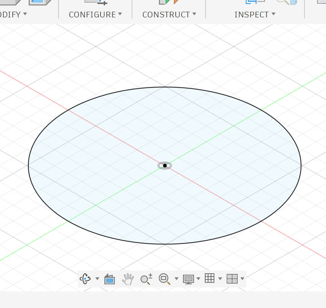The width and height of the screenshot is (326, 308).
Task: Activate the Zoom magnifier tool
Action: [146, 279]
